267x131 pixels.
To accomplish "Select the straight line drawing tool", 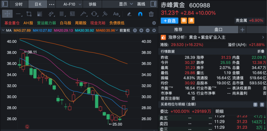I will (x=18, y=14).
